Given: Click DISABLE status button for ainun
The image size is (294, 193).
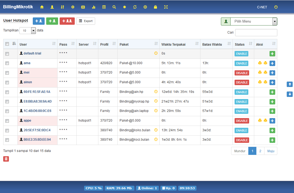Looking at the screenshot, I should pos(242,82).
